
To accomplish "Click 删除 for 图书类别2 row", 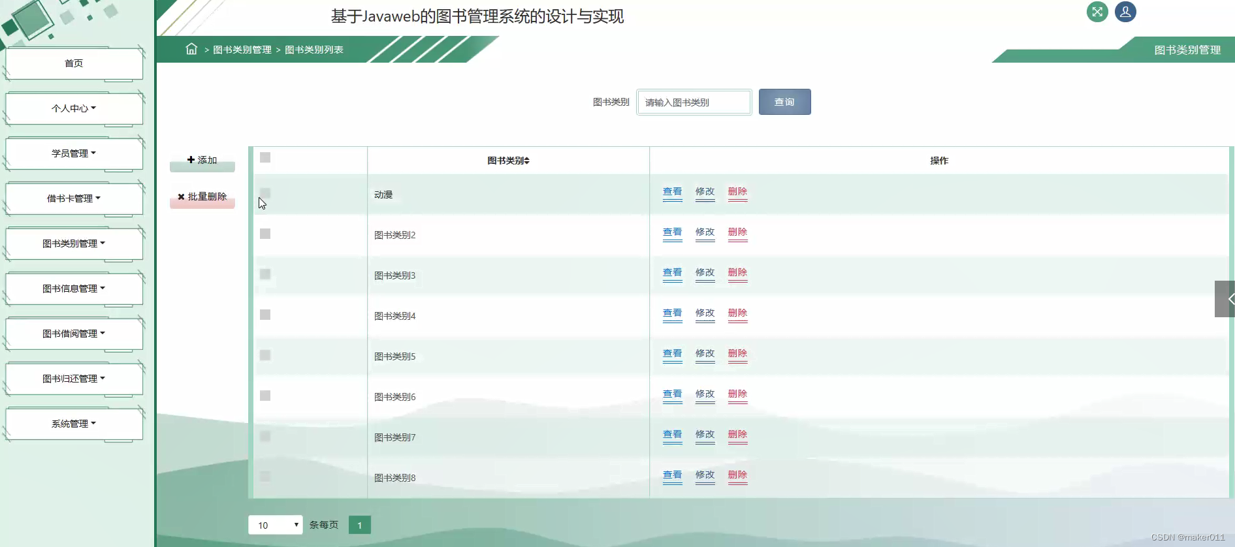I will tap(737, 232).
